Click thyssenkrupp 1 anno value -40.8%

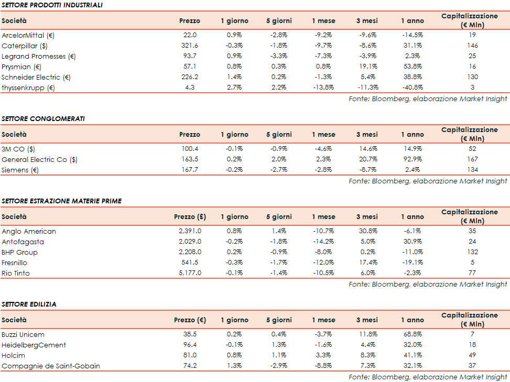point(412,88)
